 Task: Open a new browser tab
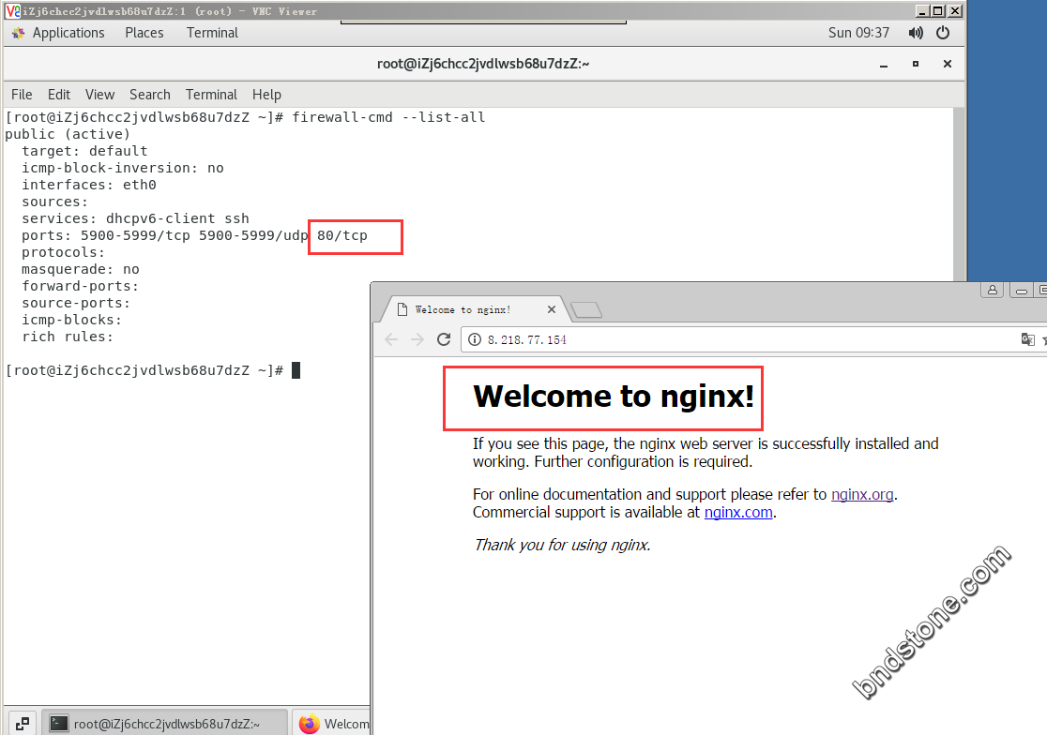pyautogui.click(x=587, y=309)
